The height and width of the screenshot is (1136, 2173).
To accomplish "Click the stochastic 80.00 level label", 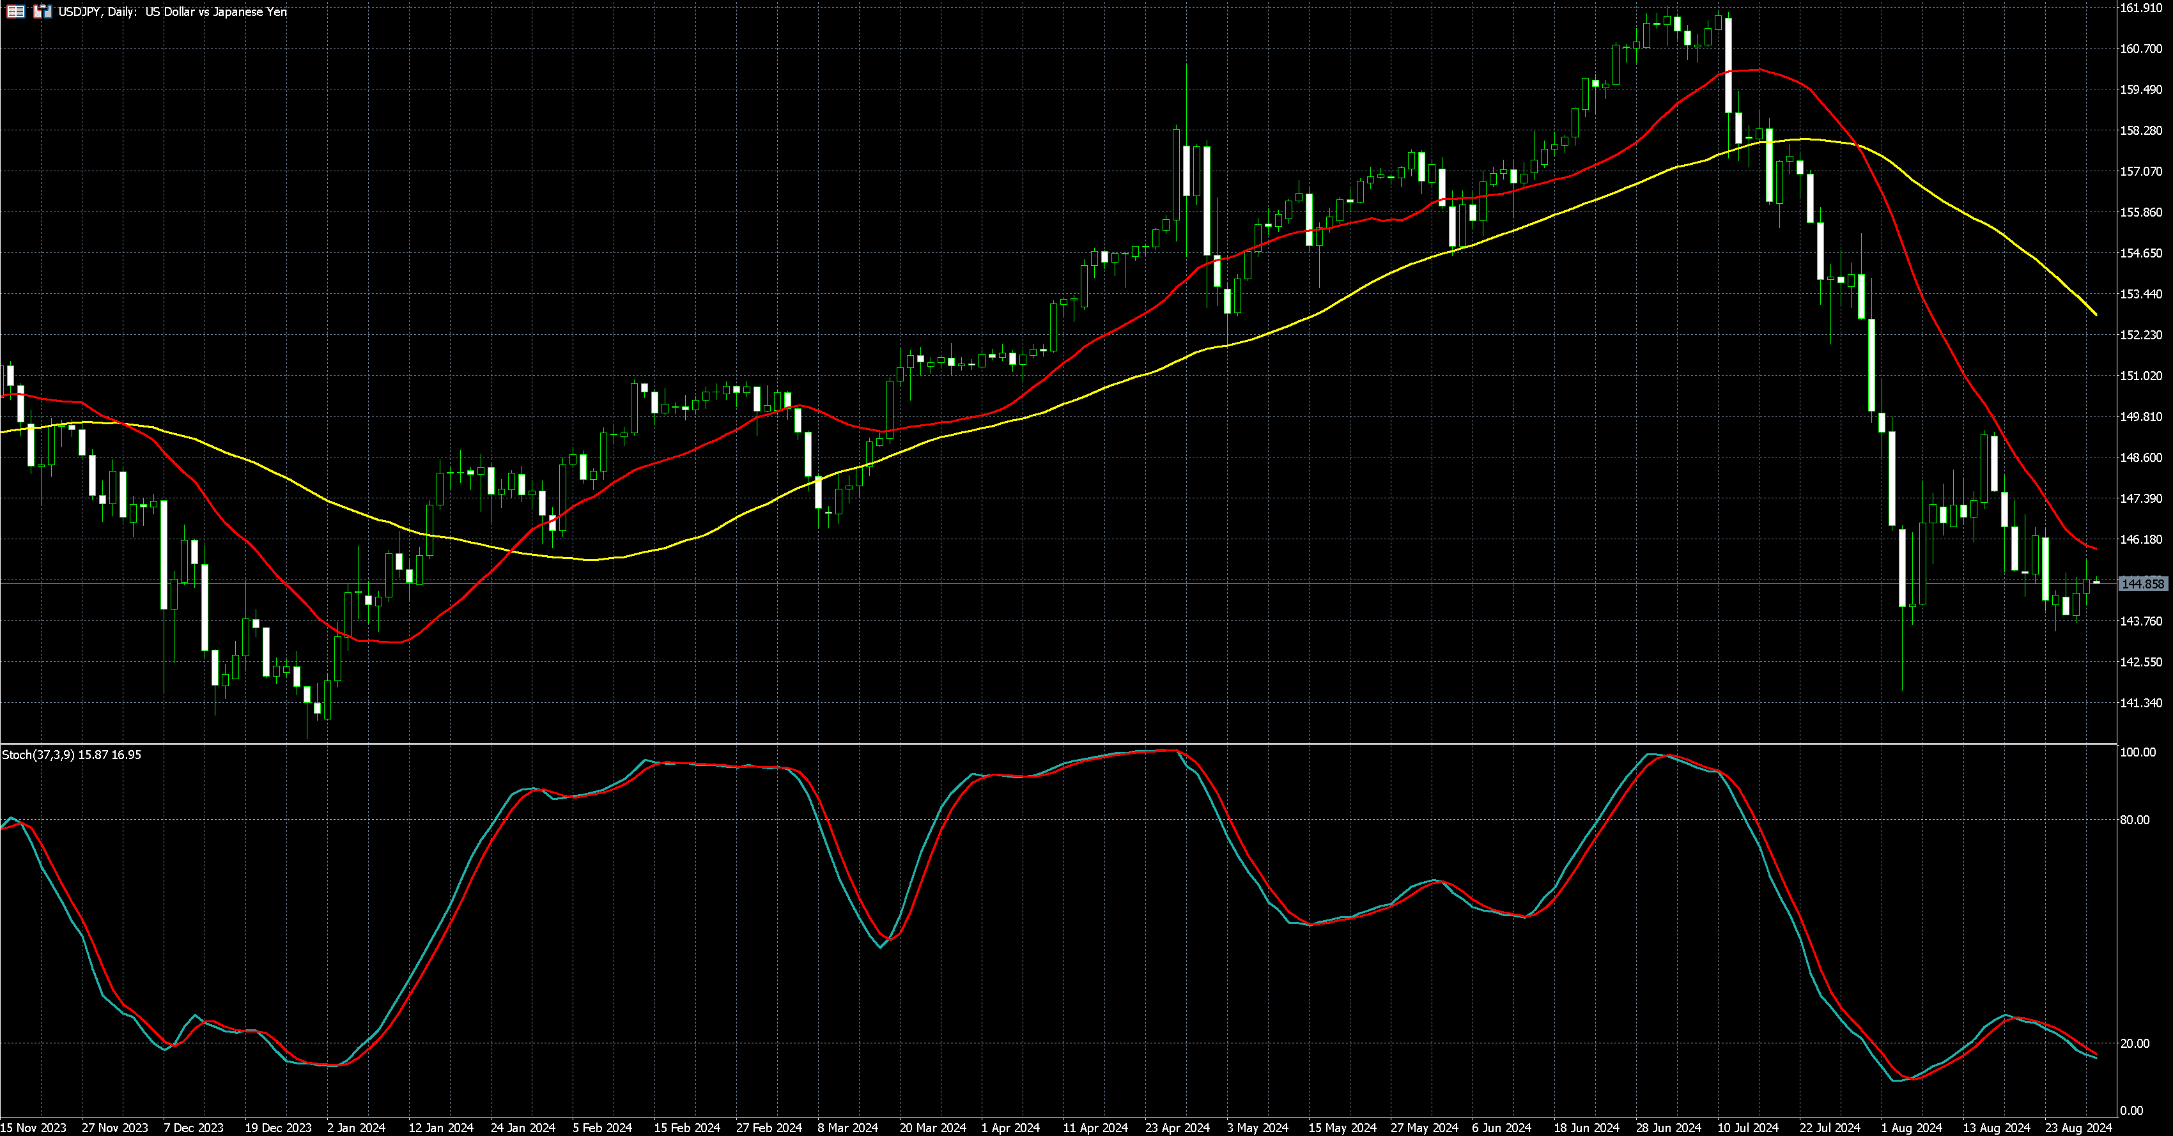I will (x=2134, y=820).
